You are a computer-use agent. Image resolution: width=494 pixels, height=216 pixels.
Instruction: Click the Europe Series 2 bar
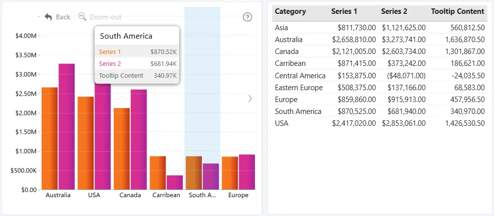coord(247,172)
